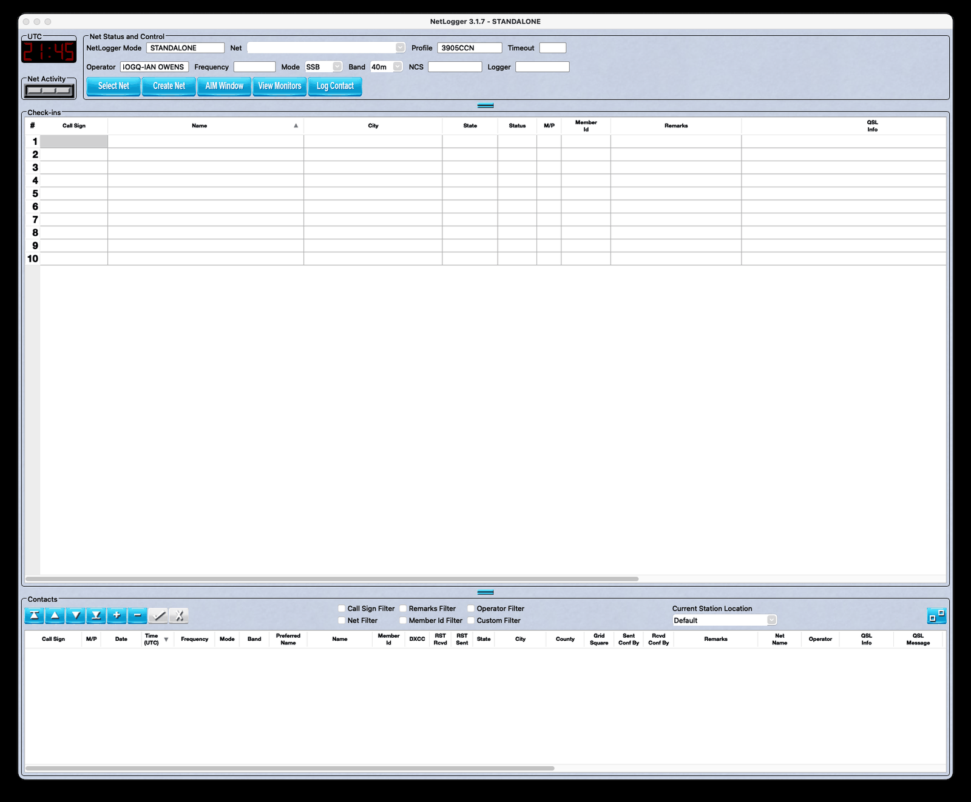Click the Time (UTC) sort arrow
The image size is (971, 802).
166,640
